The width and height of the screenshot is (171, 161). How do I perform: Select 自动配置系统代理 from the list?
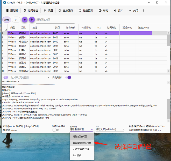82,143
